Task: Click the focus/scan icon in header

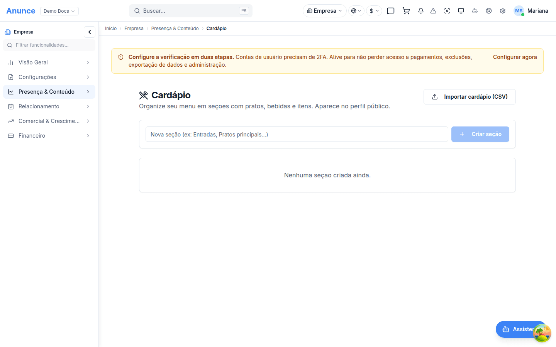Action: tap(447, 11)
